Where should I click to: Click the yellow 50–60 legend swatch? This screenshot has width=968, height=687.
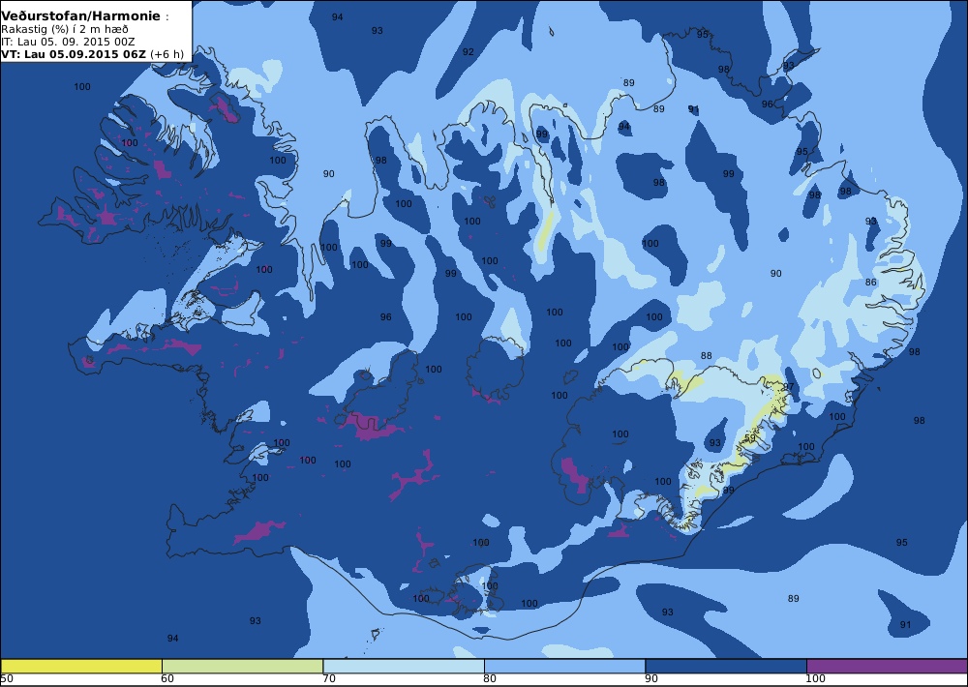(81, 666)
